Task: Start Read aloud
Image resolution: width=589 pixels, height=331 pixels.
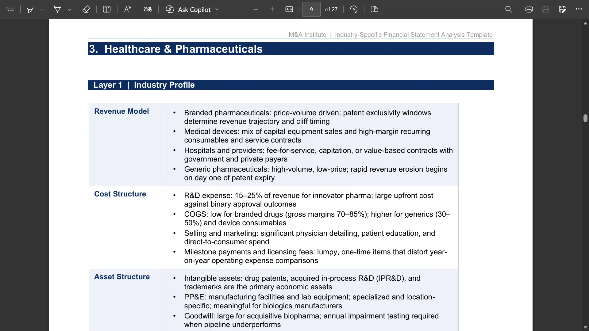Action: pos(128,9)
